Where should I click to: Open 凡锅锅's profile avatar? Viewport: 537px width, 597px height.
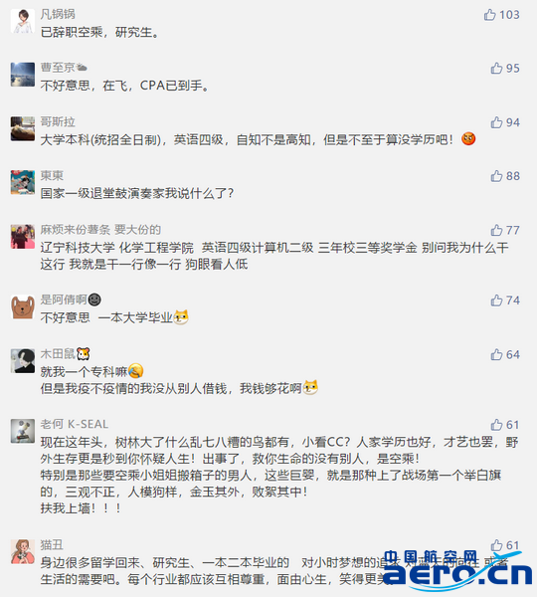(23, 21)
